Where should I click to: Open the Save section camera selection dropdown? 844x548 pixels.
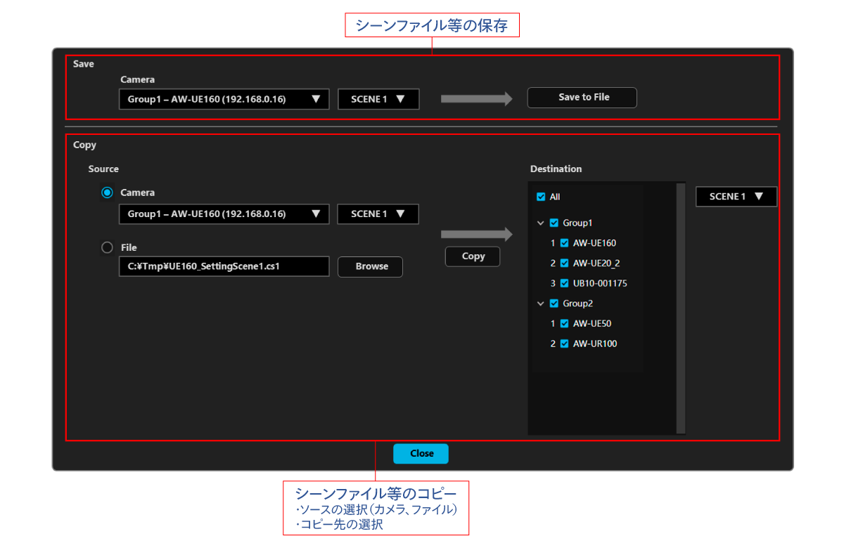coord(224,99)
